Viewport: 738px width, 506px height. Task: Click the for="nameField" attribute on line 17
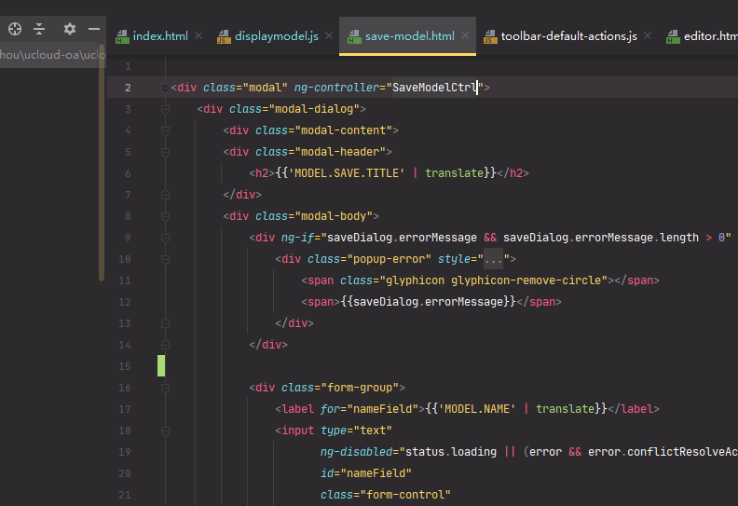coord(370,409)
